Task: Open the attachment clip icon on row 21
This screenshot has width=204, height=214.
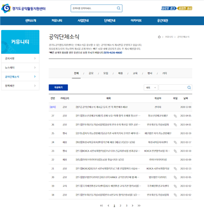Action: (x=175, y=169)
